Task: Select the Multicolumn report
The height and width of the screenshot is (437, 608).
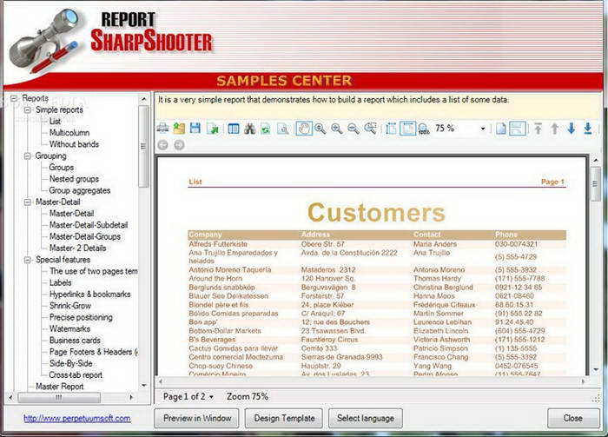Action: pos(69,133)
